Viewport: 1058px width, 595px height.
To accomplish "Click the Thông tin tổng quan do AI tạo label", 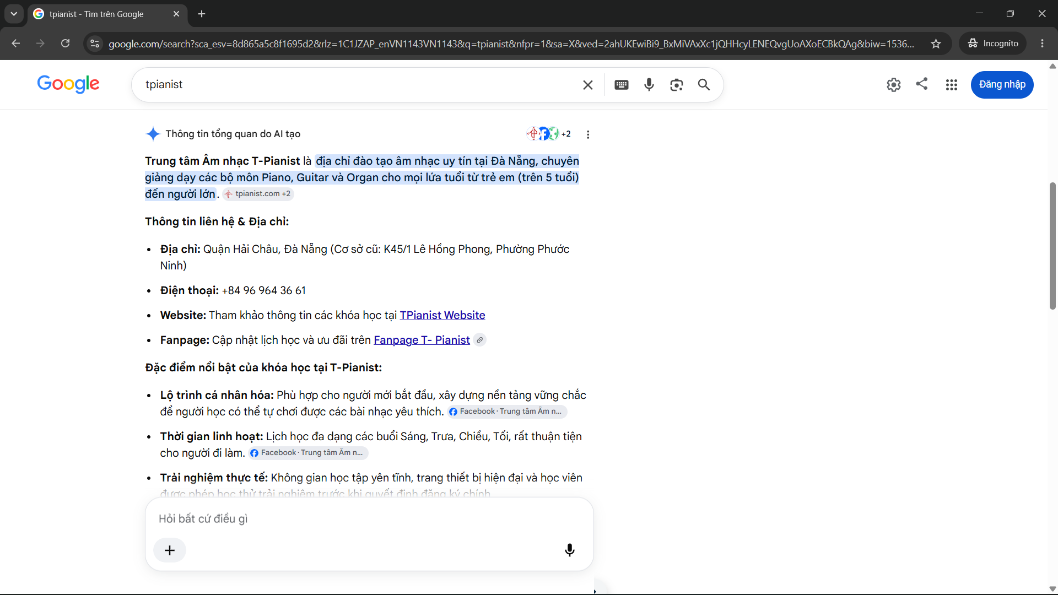I will pyautogui.click(x=233, y=134).
